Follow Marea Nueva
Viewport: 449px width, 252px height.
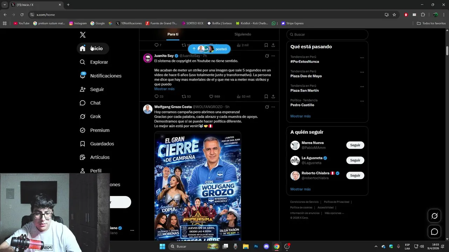pos(355,145)
